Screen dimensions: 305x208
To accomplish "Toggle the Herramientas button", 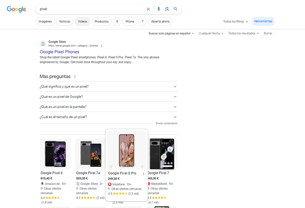I will (x=263, y=21).
